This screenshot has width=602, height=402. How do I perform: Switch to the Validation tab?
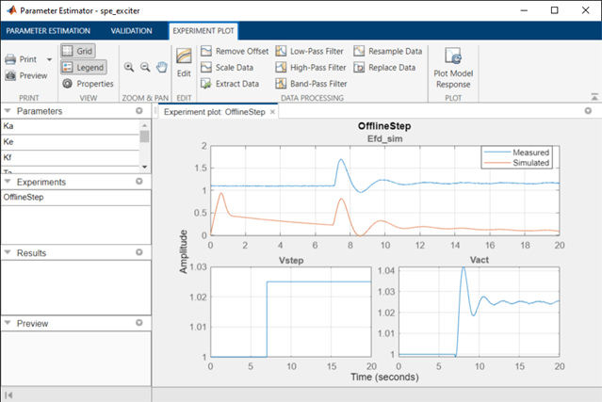[x=131, y=31]
